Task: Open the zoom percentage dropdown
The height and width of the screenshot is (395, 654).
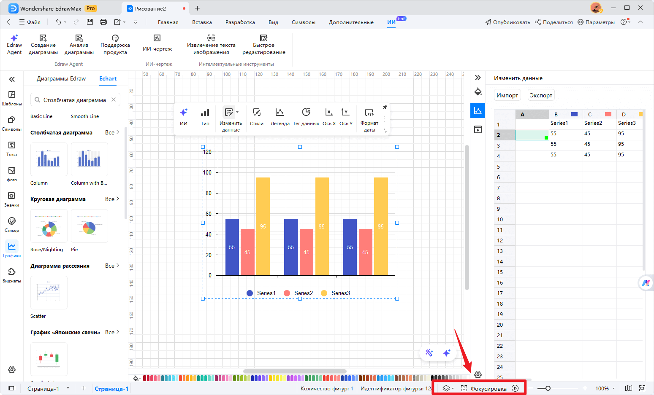Action: click(x=605, y=389)
